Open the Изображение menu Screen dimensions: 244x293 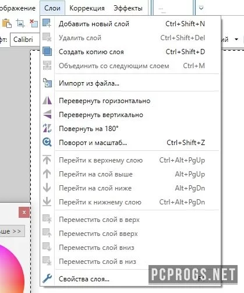(17, 8)
